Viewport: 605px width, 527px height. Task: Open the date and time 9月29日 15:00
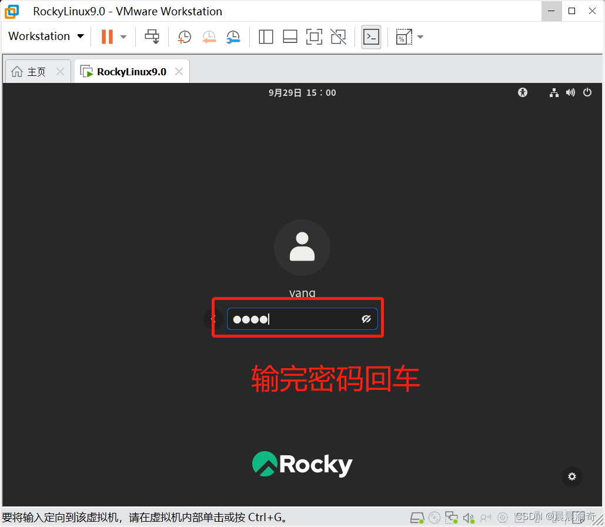302,93
